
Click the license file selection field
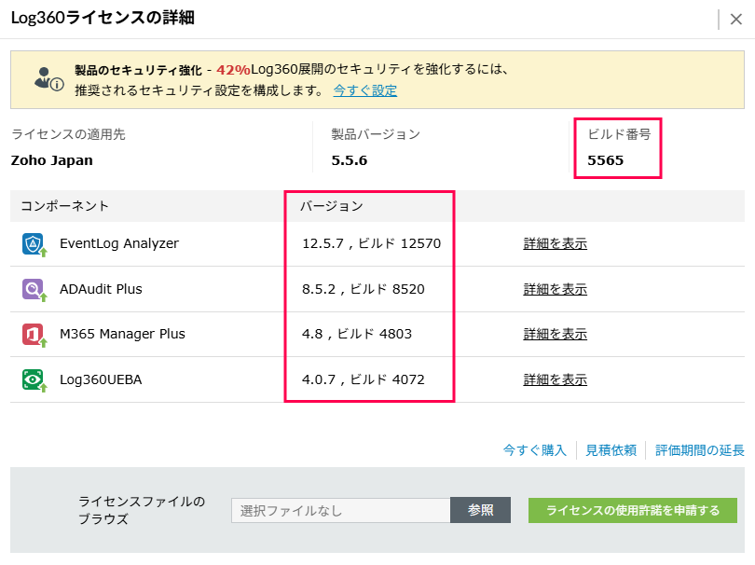coord(341,510)
